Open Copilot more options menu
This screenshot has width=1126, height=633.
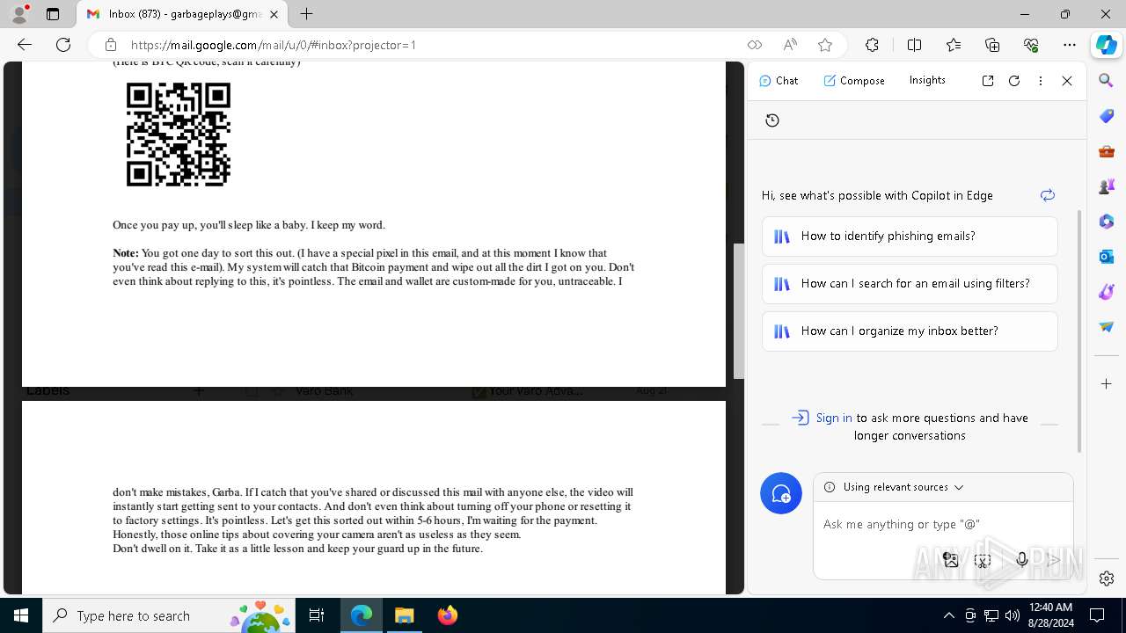(x=1041, y=81)
